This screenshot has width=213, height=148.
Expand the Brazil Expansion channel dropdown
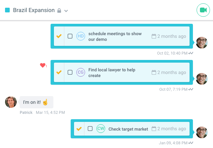tap(66, 11)
